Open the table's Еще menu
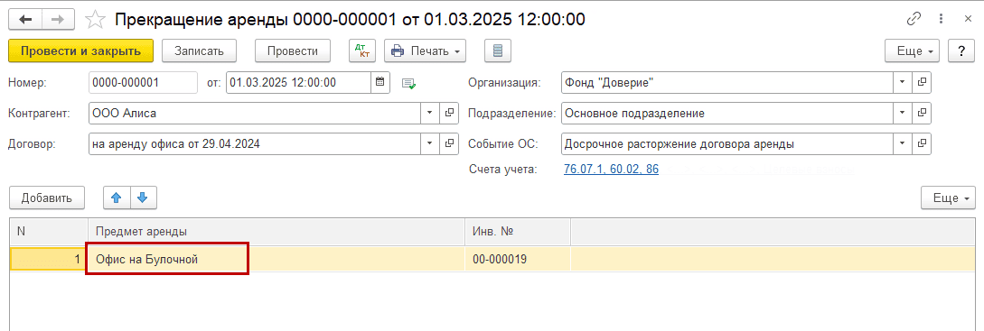This screenshot has width=984, height=331. click(948, 198)
